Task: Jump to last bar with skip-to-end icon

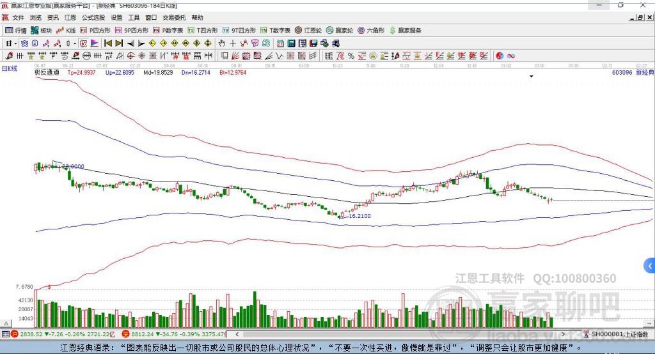Action: coord(119,43)
